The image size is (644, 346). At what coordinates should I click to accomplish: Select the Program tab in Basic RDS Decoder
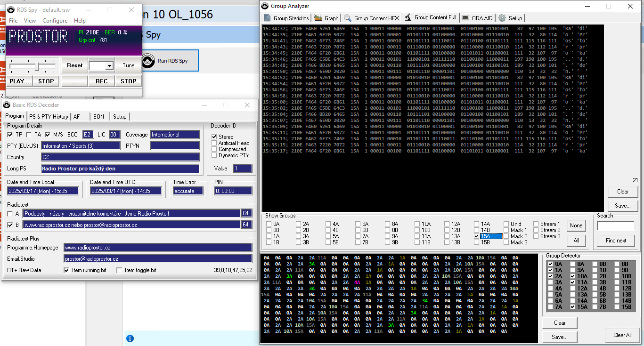15,116
